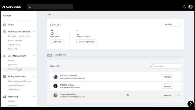This screenshot has width=195, height=110.
Task: Click the magnifier icon in Search users
Action: [x=152, y=66]
